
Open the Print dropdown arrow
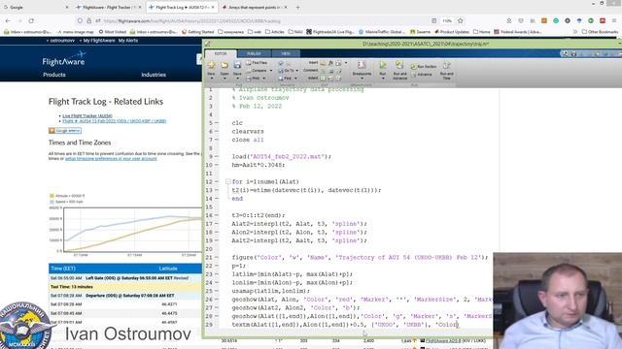(263, 79)
